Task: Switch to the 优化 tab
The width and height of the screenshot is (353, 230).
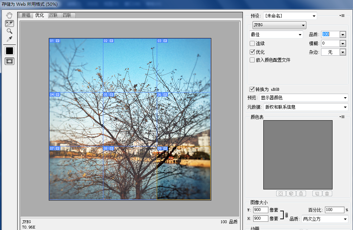Action: [x=39, y=15]
